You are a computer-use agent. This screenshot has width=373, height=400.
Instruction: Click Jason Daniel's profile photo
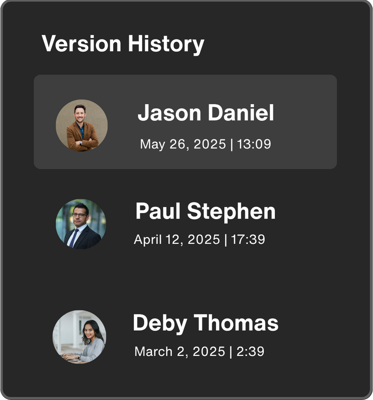click(81, 125)
